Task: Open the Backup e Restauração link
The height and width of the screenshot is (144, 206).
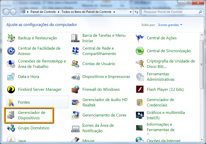Action: [x=37, y=38]
